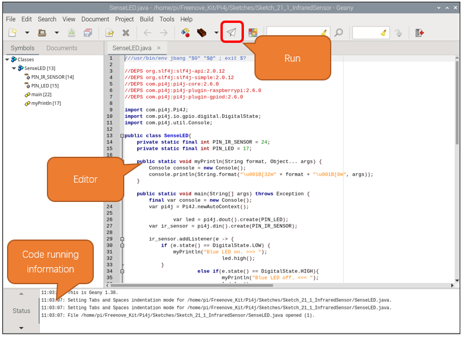Open the color chooser dialog
Image resolution: width=462 pixels, height=337 pixels.
(253, 32)
